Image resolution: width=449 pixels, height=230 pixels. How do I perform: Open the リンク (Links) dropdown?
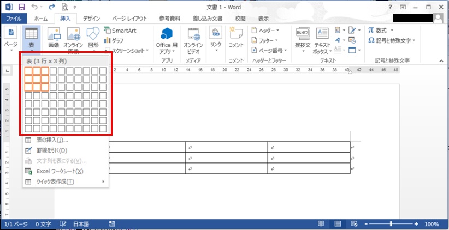(216, 40)
